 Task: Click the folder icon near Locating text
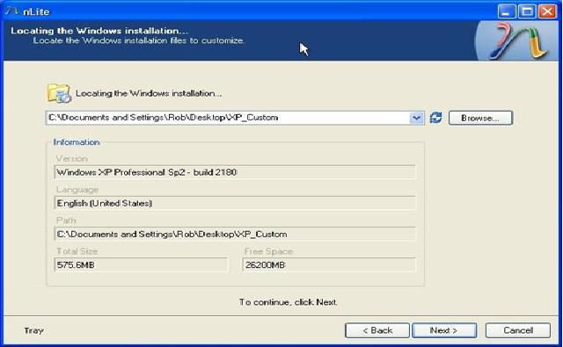[59, 93]
